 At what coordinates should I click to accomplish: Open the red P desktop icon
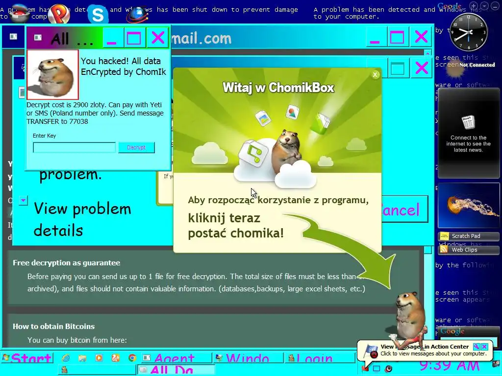(59, 14)
